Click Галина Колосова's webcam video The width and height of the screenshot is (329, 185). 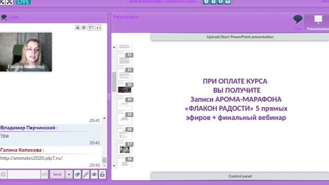coord(26,52)
